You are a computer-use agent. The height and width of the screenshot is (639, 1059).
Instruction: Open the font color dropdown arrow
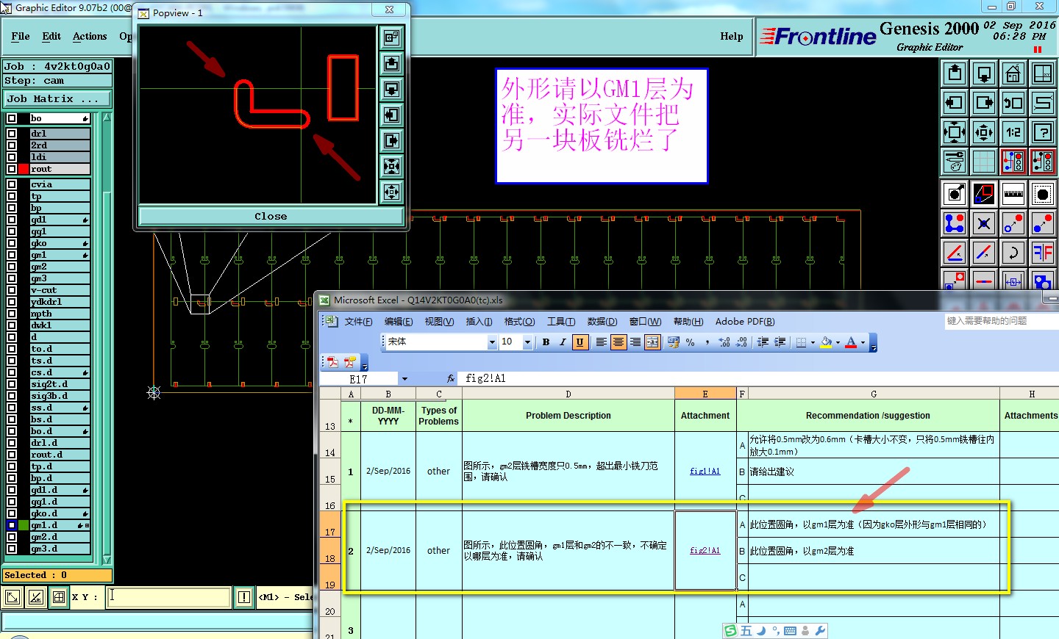coord(863,342)
